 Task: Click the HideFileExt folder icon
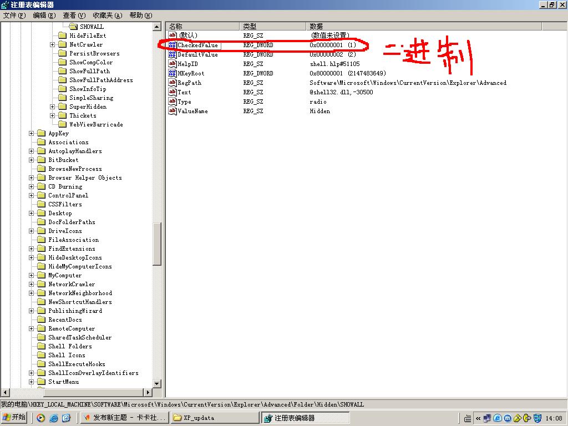[63, 35]
